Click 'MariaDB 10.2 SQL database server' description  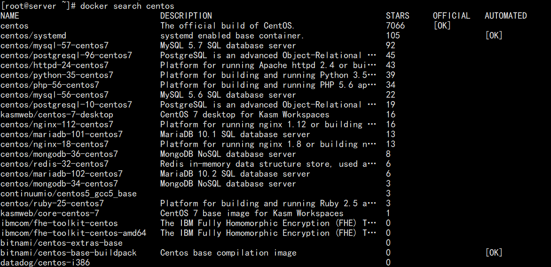tap(235, 174)
